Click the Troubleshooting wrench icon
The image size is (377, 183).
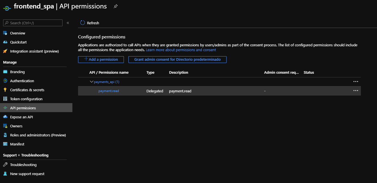coord(5,165)
